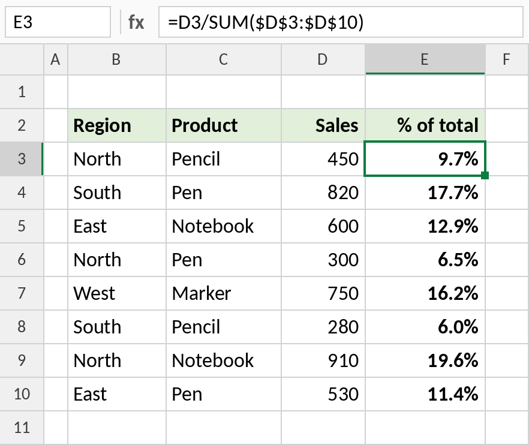
Task: Select column C header
Action: coord(223,59)
